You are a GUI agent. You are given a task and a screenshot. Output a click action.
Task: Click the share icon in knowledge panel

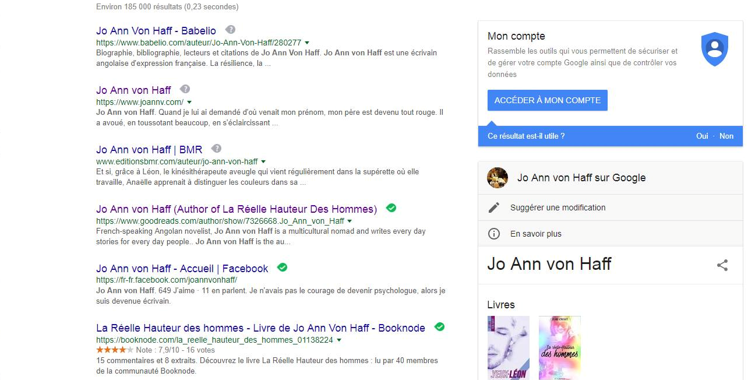tap(722, 265)
